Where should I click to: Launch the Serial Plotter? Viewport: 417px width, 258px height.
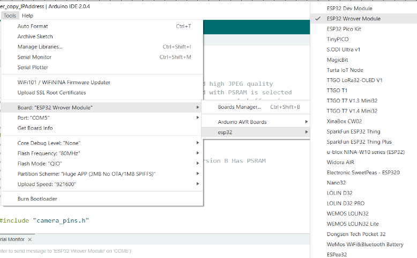tap(33, 67)
